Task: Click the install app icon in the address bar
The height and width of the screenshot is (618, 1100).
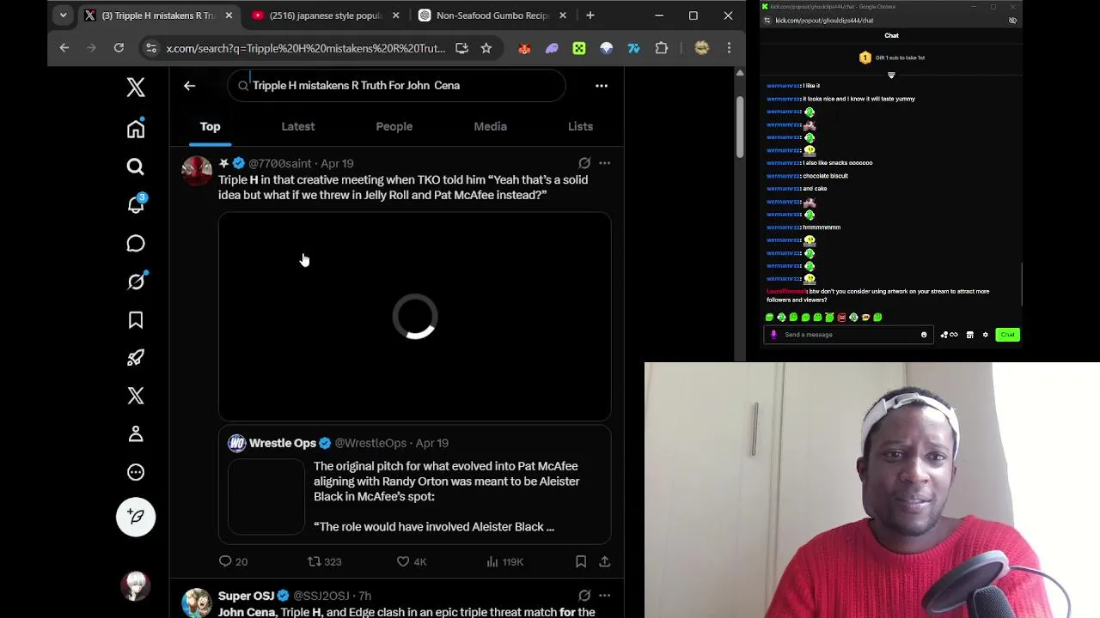Action: pyautogui.click(x=461, y=48)
